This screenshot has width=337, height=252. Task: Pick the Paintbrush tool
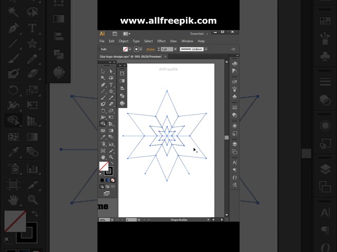(103, 98)
